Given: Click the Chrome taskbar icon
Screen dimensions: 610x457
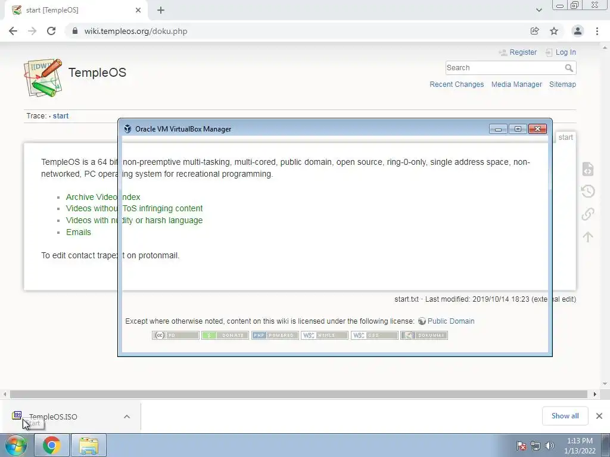Looking at the screenshot, I should coord(52,445).
